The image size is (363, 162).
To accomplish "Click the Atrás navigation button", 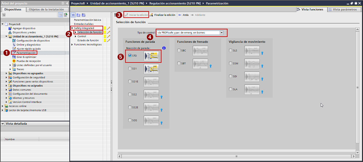I will pyautogui.click(x=183, y=15).
